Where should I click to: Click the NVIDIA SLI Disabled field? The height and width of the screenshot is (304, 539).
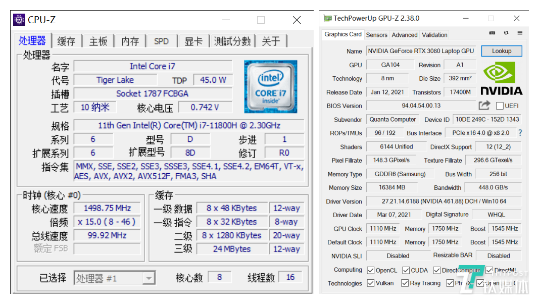tap(398, 256)
